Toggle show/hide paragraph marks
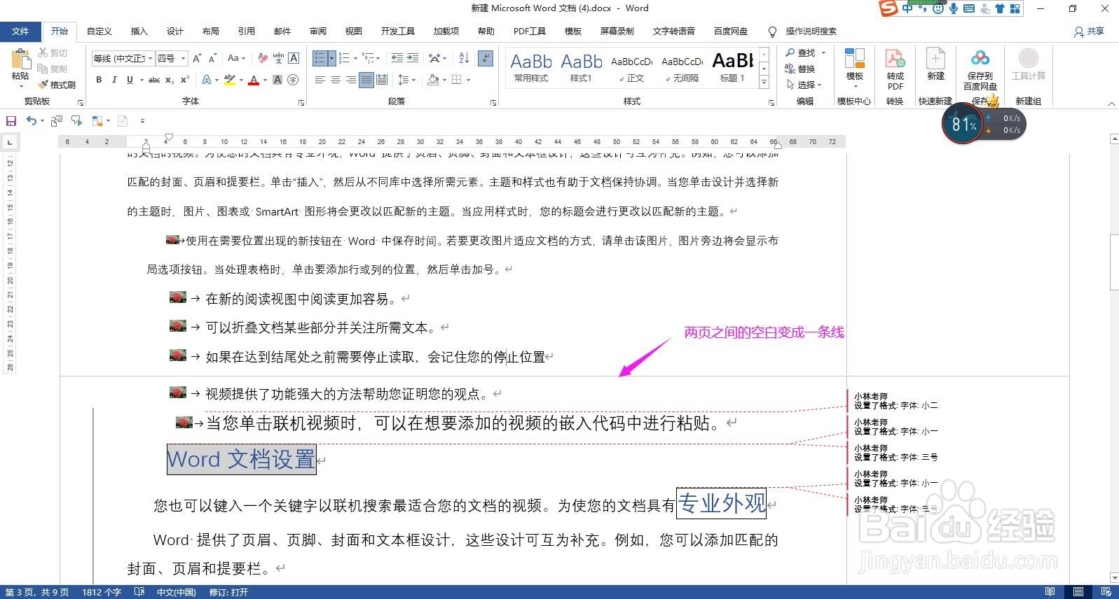The height and width of the screenshot is (599, 1119). click(486, 58)
